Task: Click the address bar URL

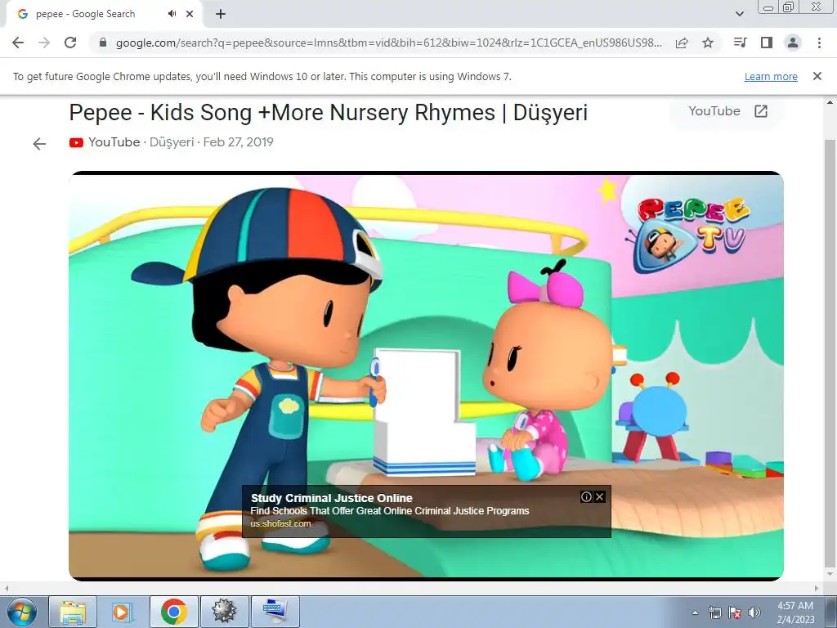Action: (x=388, y=43)
